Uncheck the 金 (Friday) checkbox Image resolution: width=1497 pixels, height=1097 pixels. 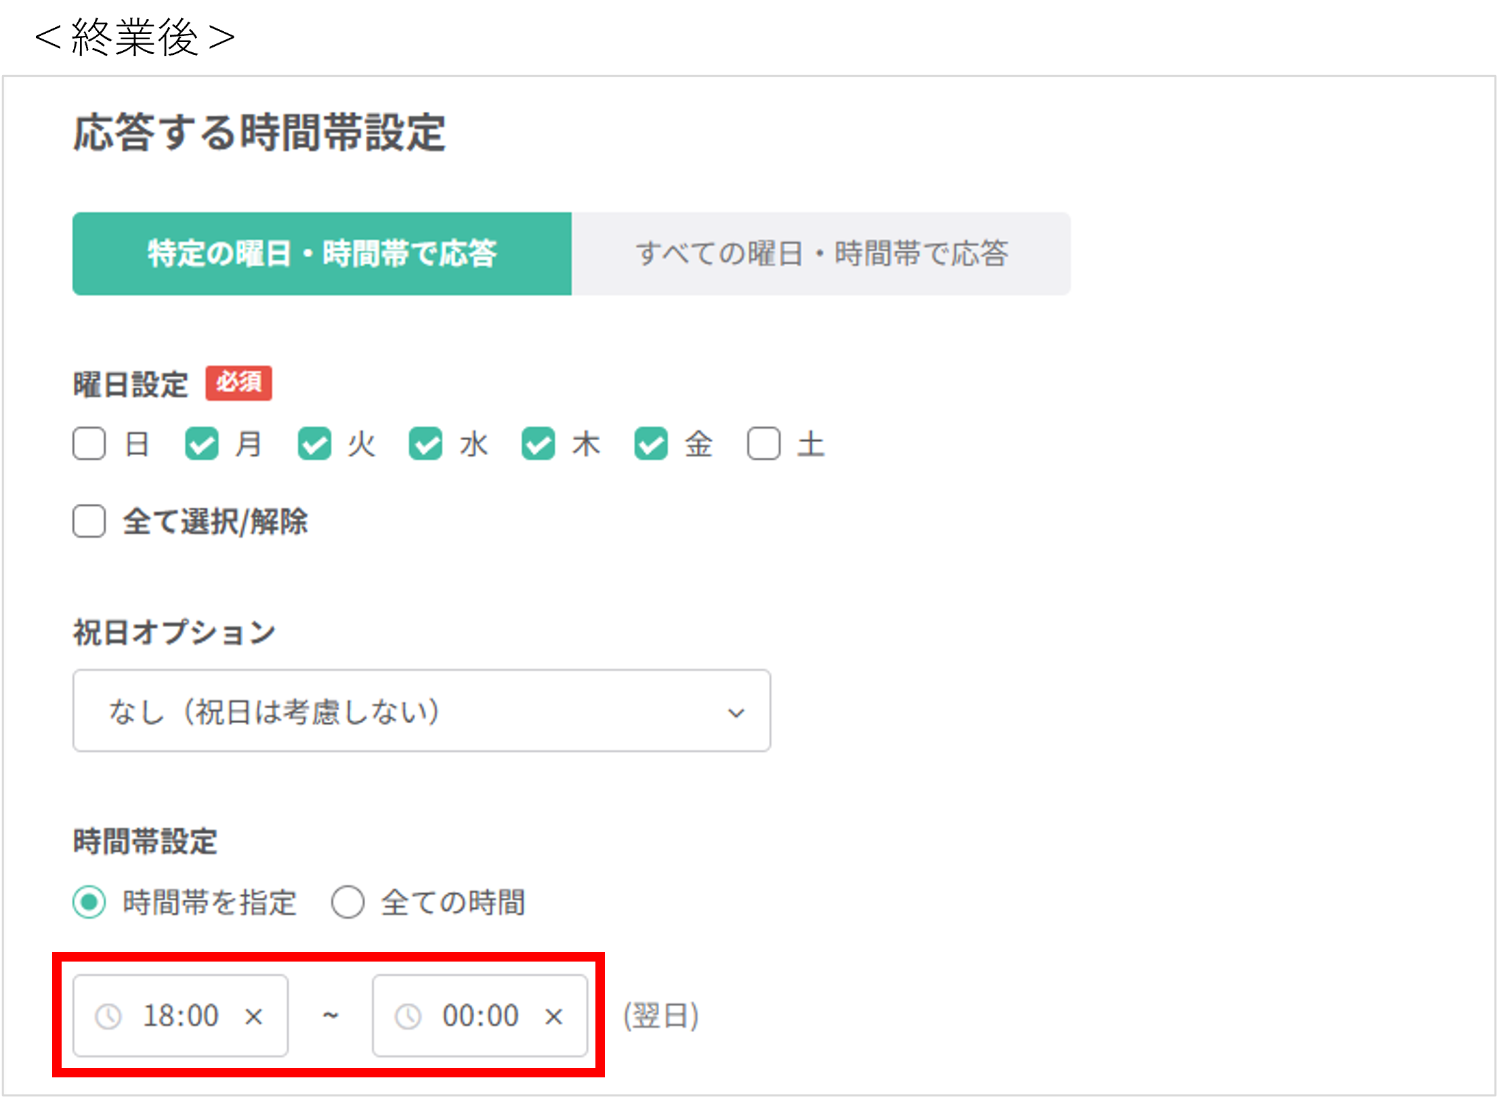click(x=651, y=444)
